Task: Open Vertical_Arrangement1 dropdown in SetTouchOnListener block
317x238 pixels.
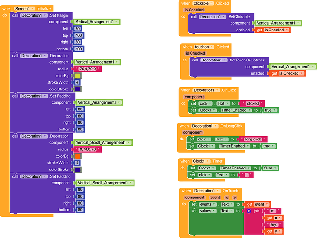Action: (x=293, y=67)
